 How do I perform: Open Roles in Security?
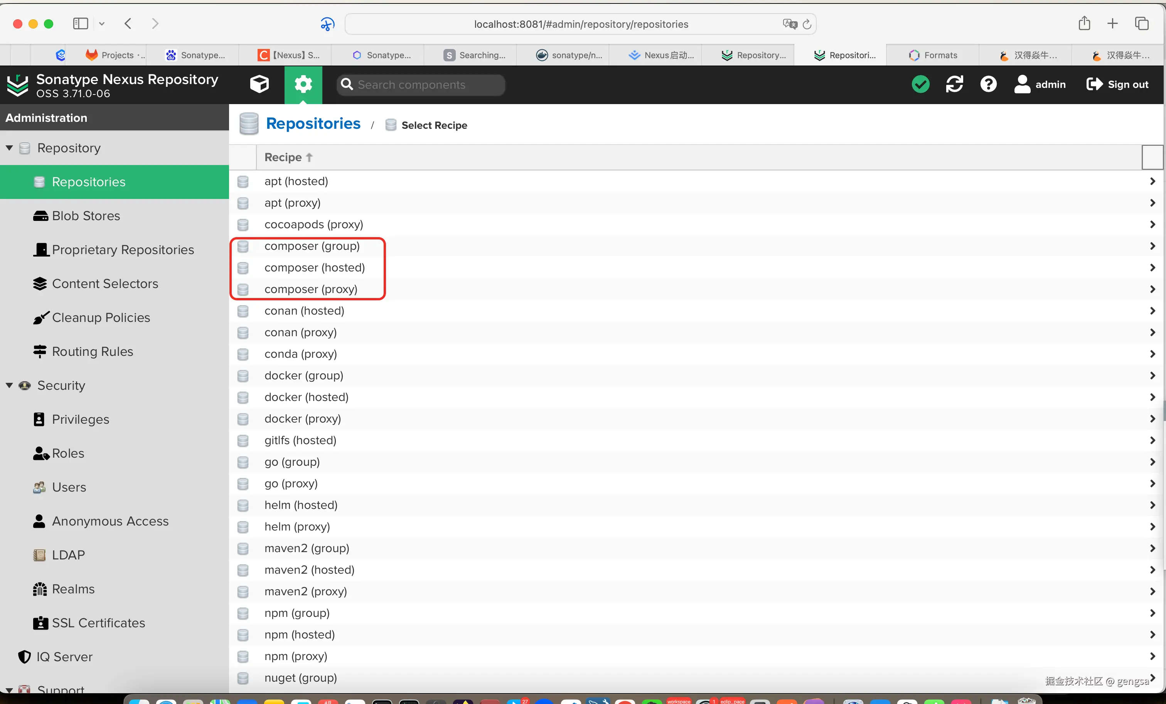click(115, 453)
